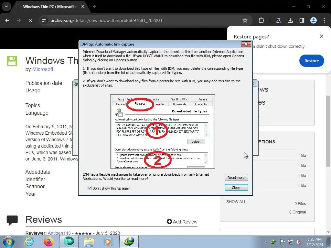Toggle Don't show this tip again checkbox
331x248 pixels.
click(x=90, y=188)
